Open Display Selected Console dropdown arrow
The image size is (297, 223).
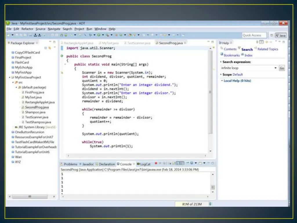coord(196,163)
